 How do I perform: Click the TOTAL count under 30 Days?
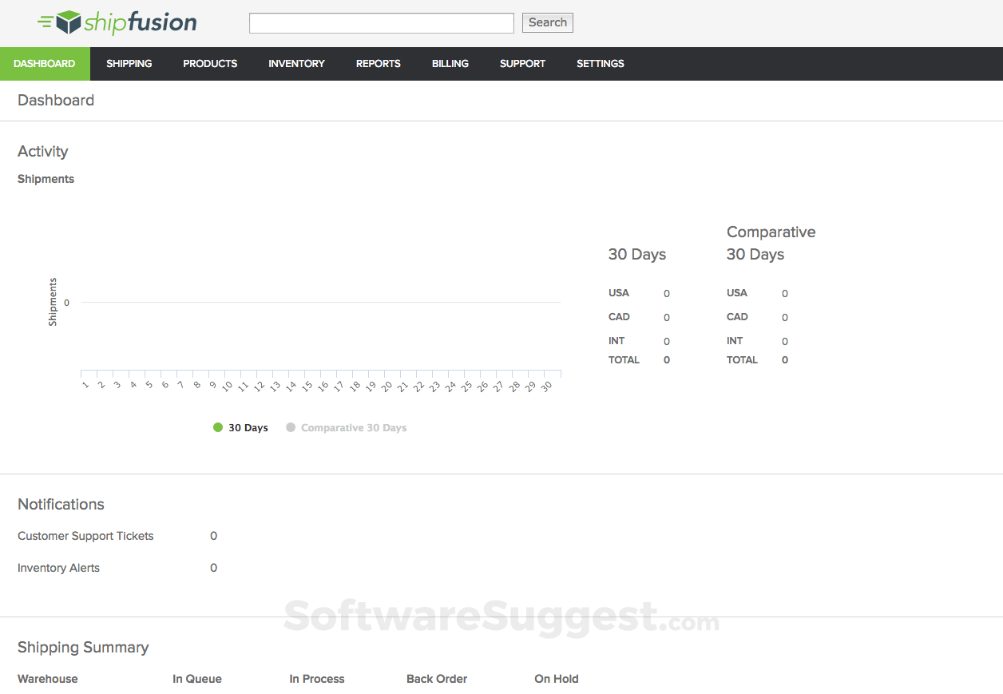[x=667, y=359]
